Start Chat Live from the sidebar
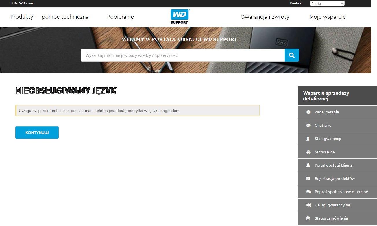This screenshot has height=226, width=377. pyautogui.click(x=337, y=125)
